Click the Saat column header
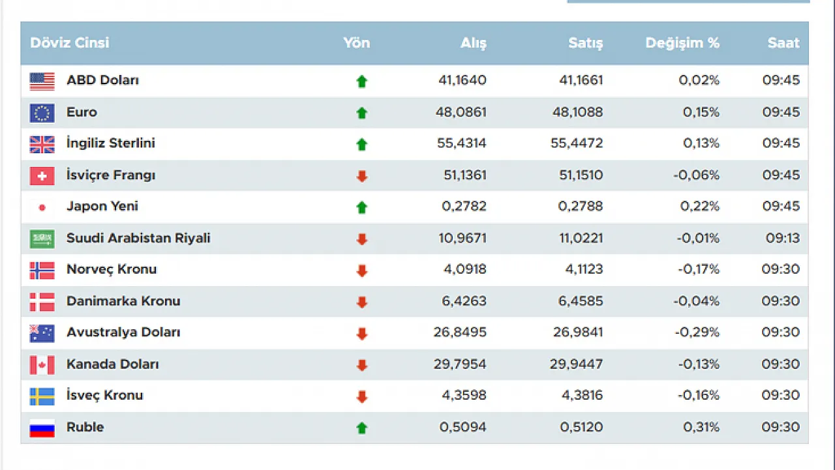This screenshot has height=470, width=835. pos(783,43)
